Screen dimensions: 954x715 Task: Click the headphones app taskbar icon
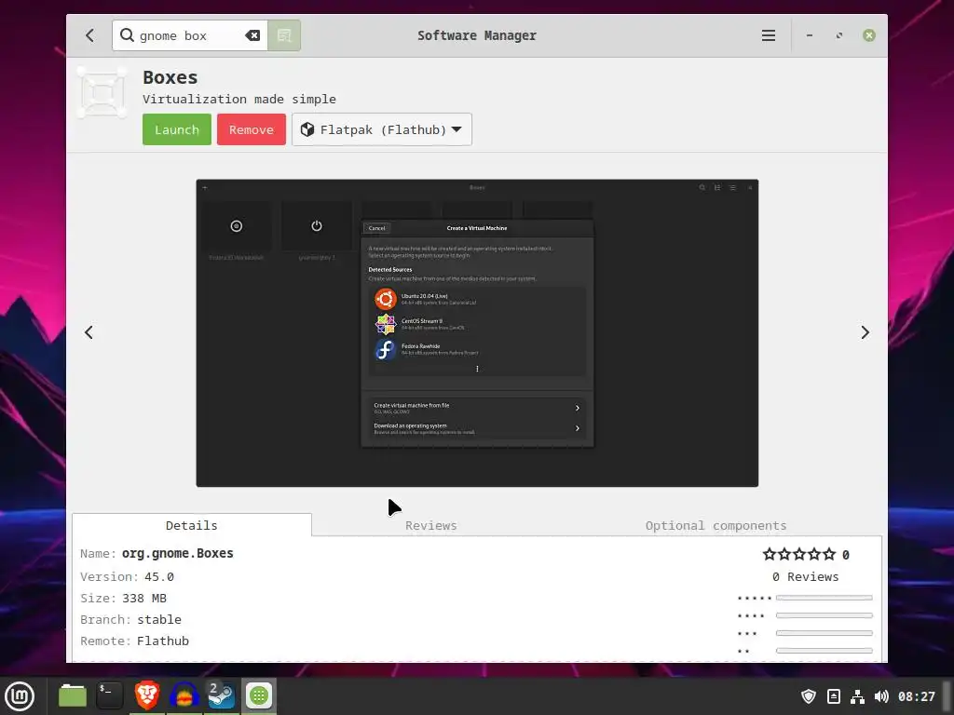pos(184,695)
